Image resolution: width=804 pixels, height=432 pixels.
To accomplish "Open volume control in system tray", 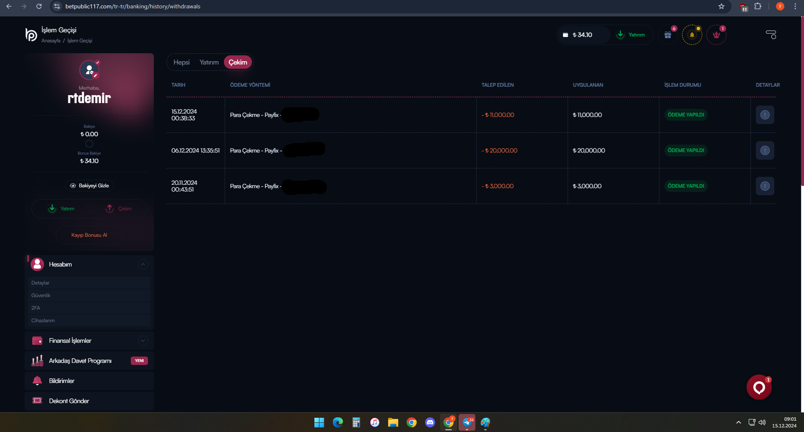I will tap(762, 422).
